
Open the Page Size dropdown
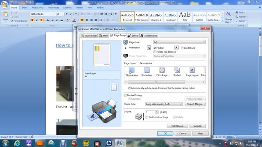179,42
